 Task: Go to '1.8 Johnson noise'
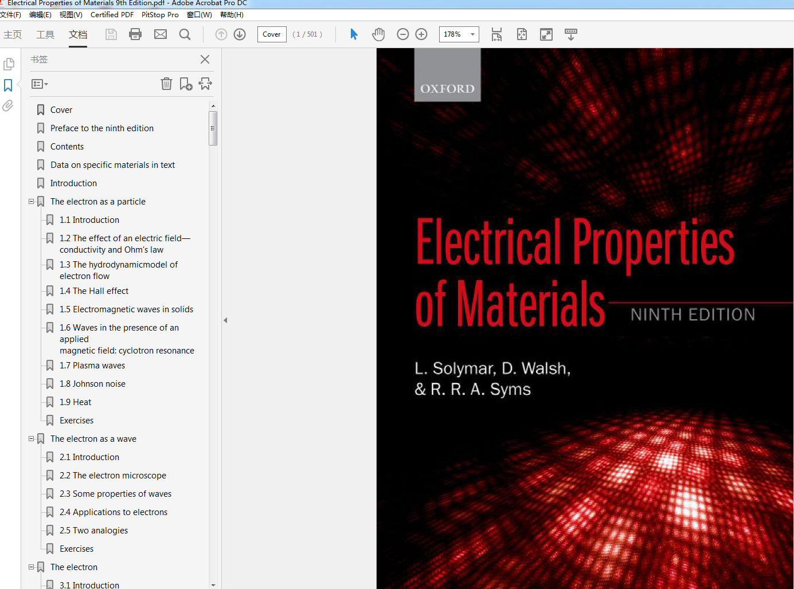tap(92, 384)
